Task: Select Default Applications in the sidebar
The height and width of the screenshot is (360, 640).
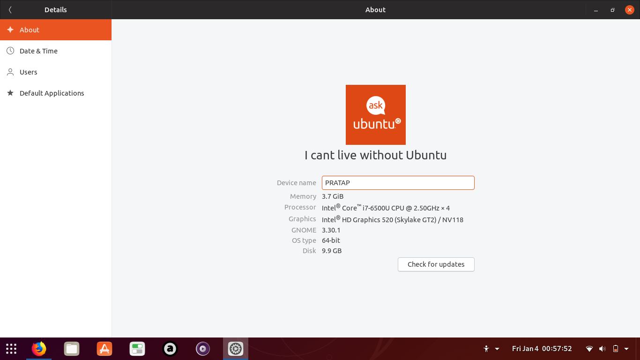Action: 52,93
